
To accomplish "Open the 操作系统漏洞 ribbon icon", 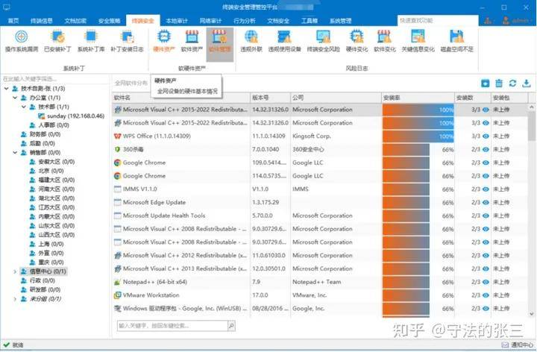I will pyautogui.click(x=22, y=41).
